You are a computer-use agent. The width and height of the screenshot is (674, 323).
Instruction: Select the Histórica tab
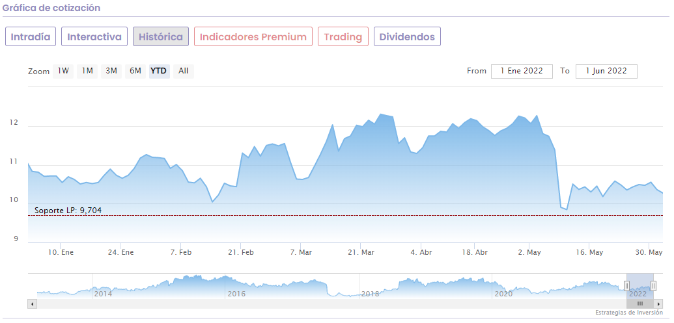pos(161,36)
